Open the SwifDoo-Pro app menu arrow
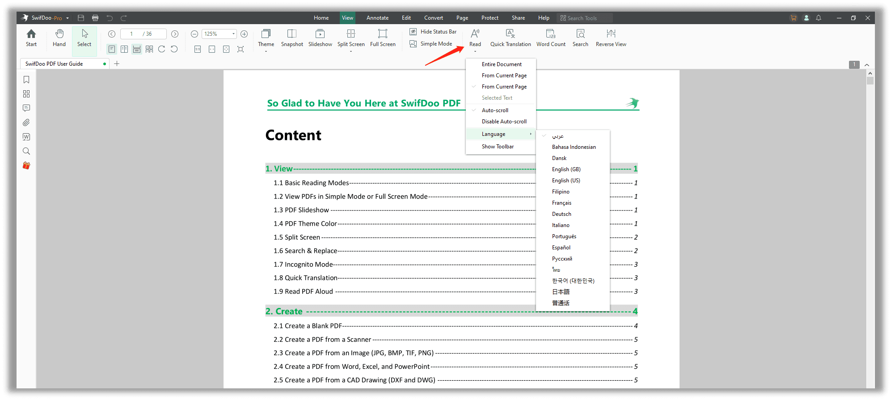The height and width of the screenshot is (400, 891). (x=68, y=18)
